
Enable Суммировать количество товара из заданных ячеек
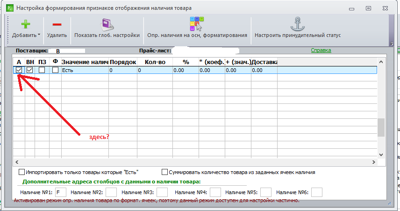pyautogui.click(x=165, y=172)
